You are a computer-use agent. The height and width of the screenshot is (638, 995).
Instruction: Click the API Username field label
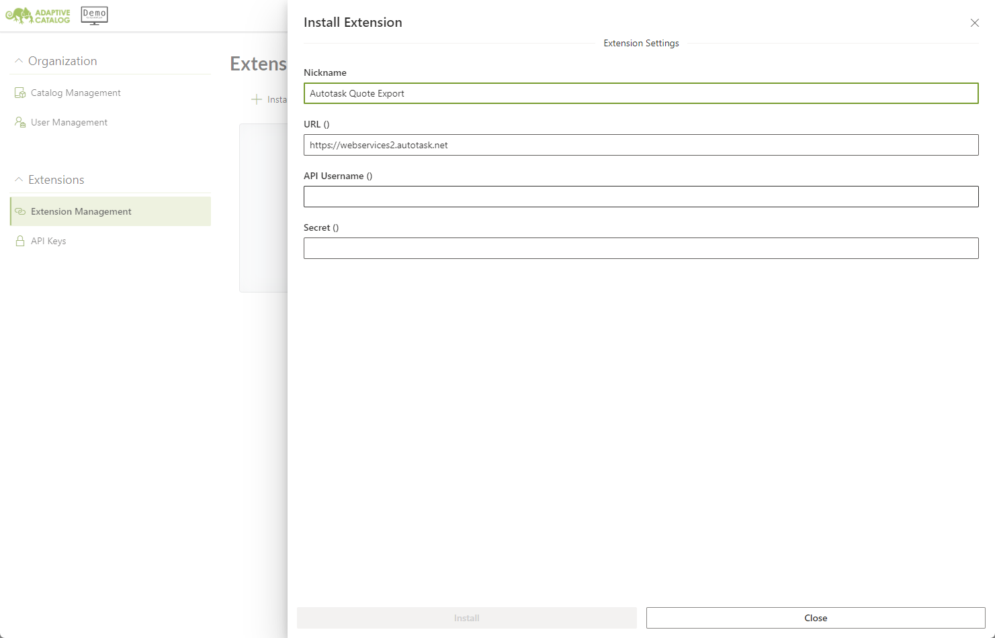(338, 176)
